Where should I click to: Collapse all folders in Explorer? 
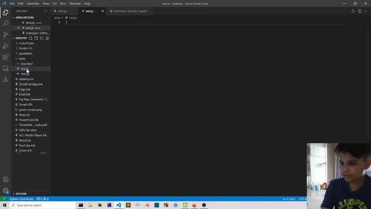point(48,38)
